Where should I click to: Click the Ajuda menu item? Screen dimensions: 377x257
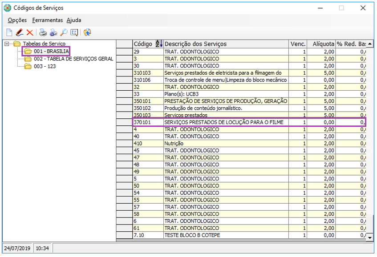pos(73,20)
